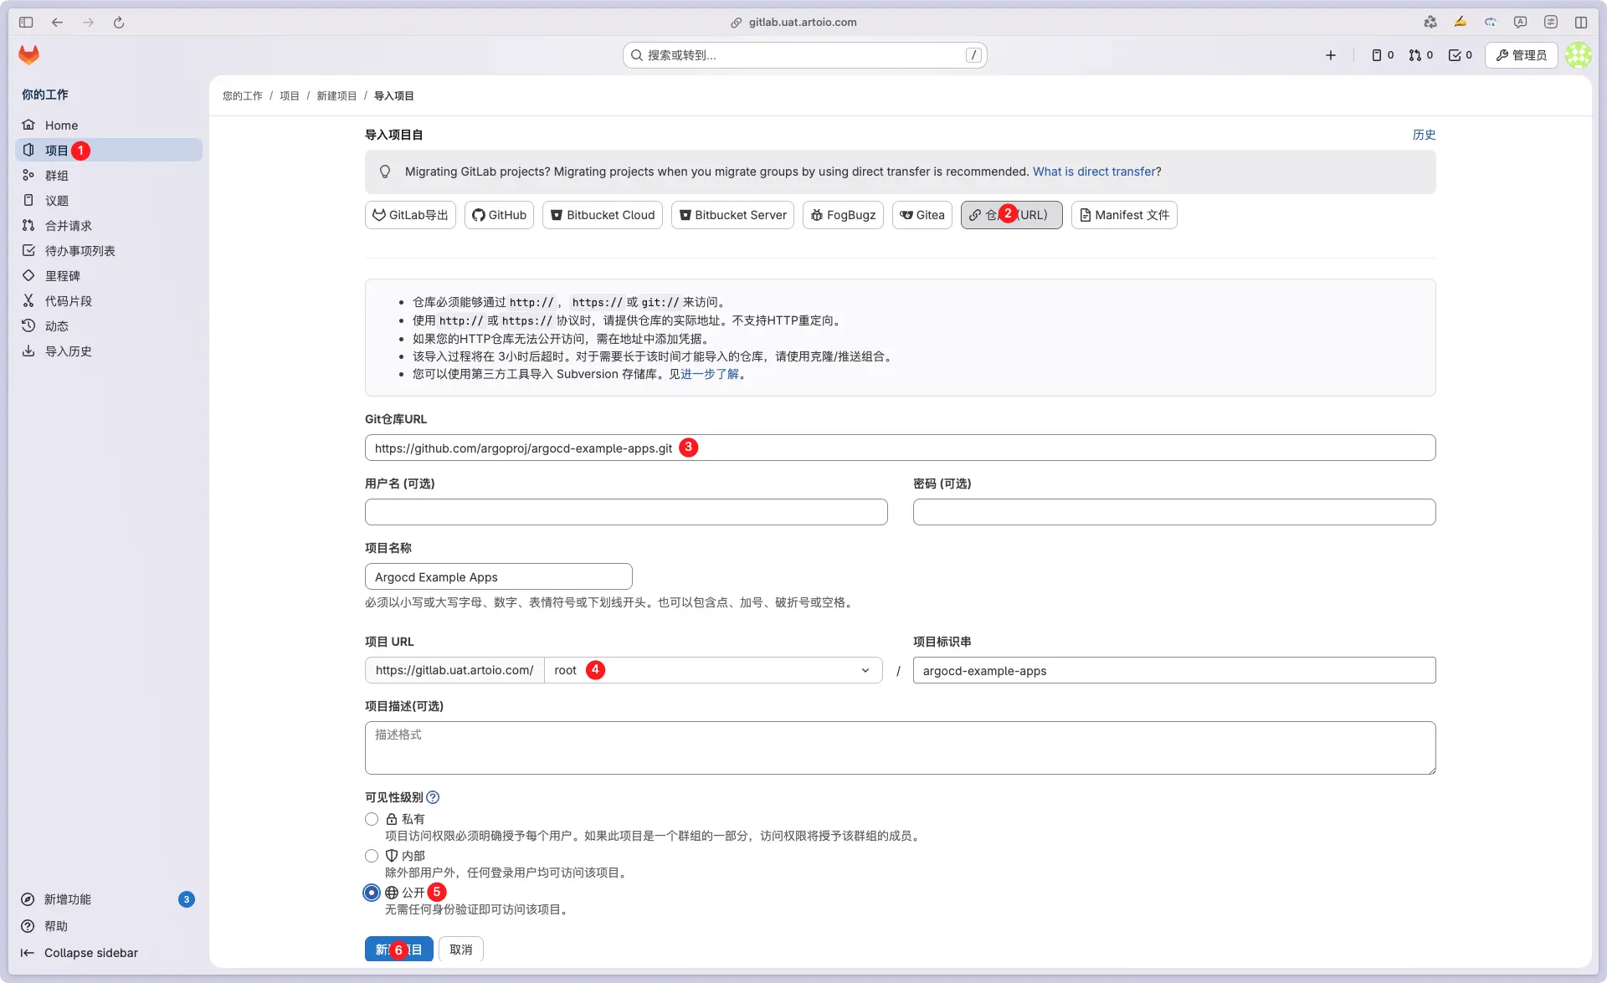Select the 私有 visibility radio button

(x=372, y=819)
